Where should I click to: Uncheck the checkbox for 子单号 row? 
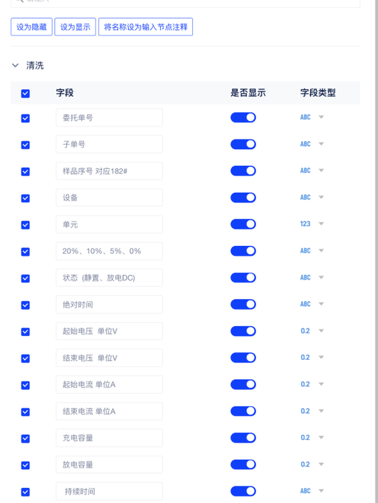(25, 145)
